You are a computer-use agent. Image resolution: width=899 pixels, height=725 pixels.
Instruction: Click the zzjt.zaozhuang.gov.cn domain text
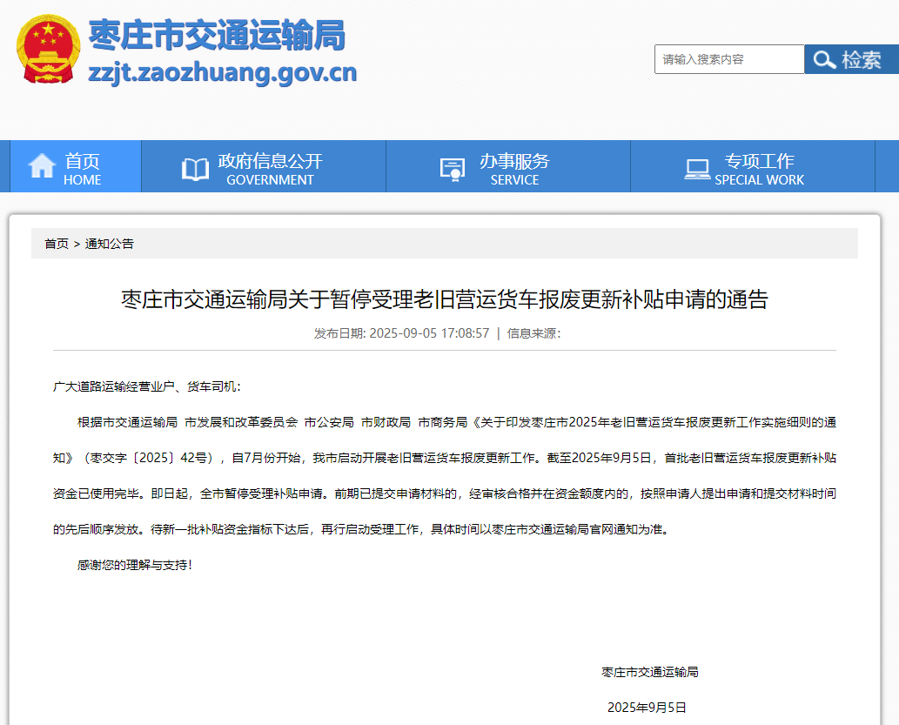point(222,71)
